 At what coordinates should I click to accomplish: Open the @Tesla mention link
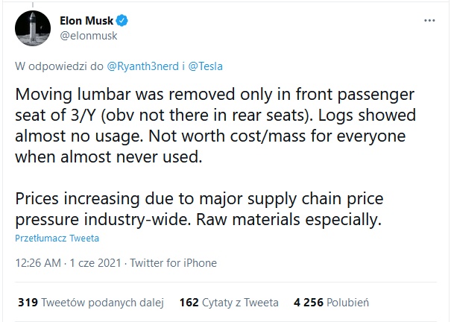tap(205, 66)
